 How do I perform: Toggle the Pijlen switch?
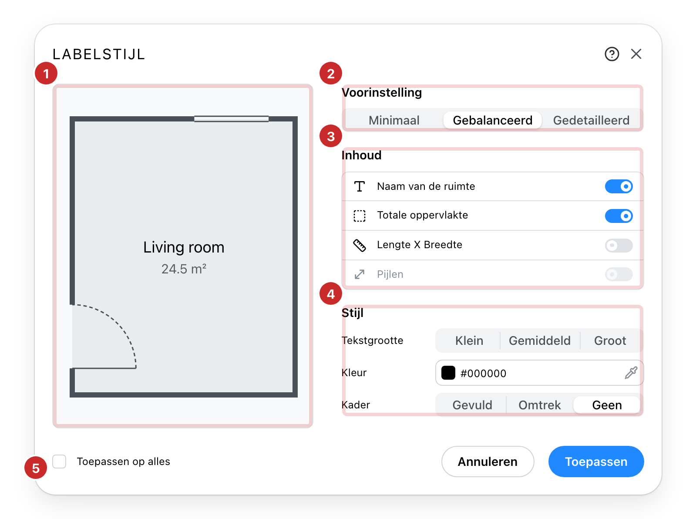619,274
